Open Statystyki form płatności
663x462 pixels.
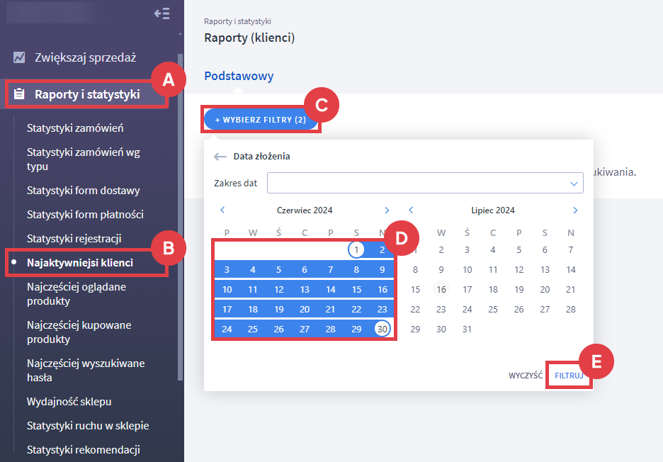(85, 214)
